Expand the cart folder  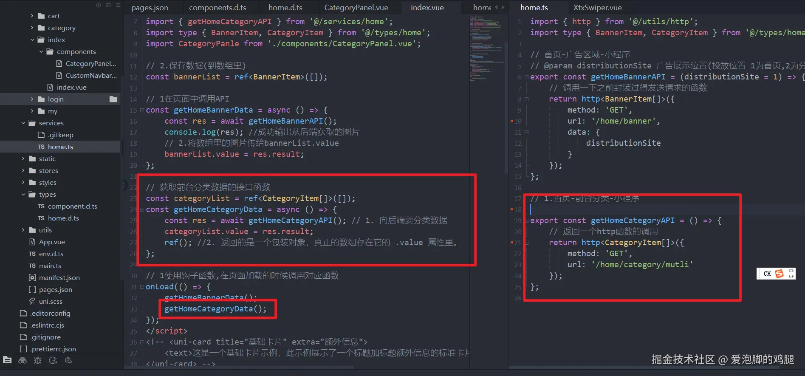tap(32, 16)
